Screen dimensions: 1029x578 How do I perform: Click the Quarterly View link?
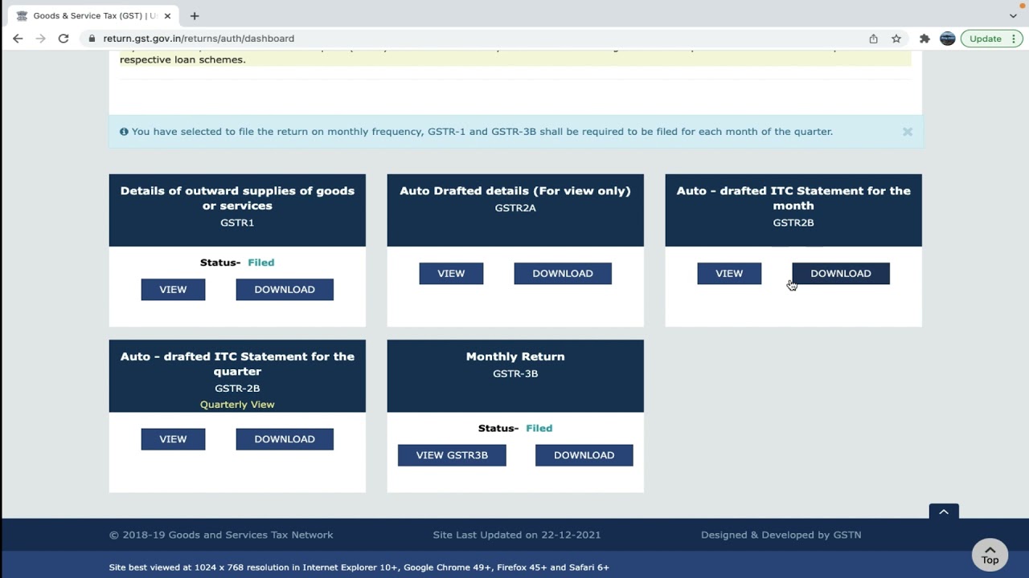pyautogui.click(x=237, y=405)
